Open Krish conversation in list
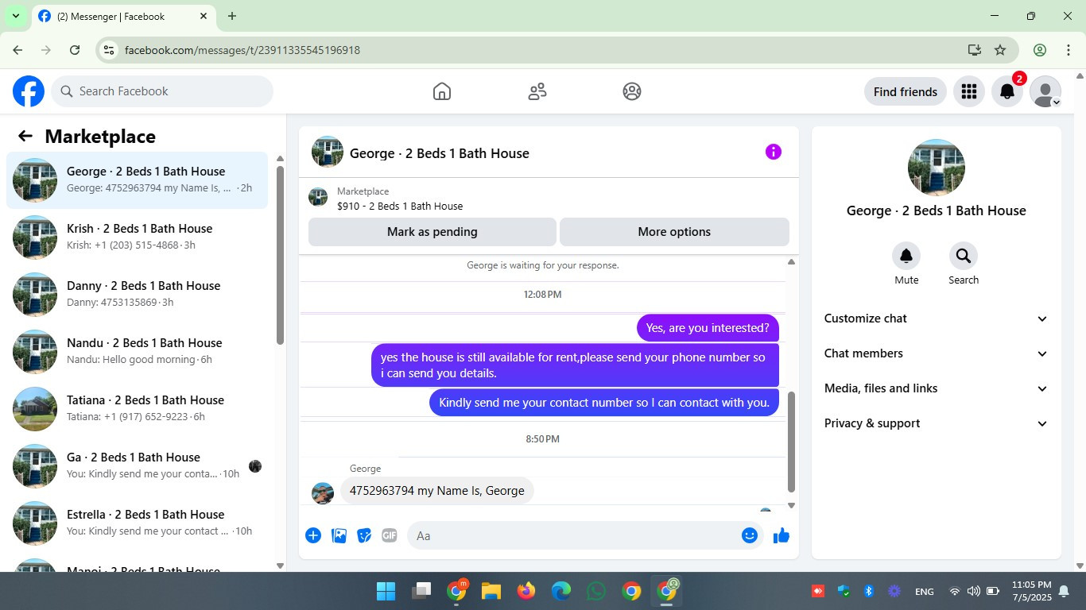This screenshot has height=610, width=1086. tap(137, 237)
